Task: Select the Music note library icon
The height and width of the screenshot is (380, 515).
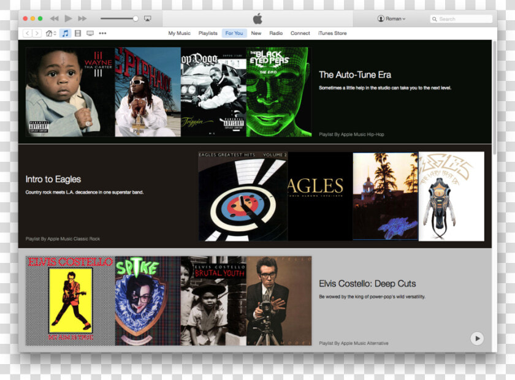Action: tap(66, 33)
